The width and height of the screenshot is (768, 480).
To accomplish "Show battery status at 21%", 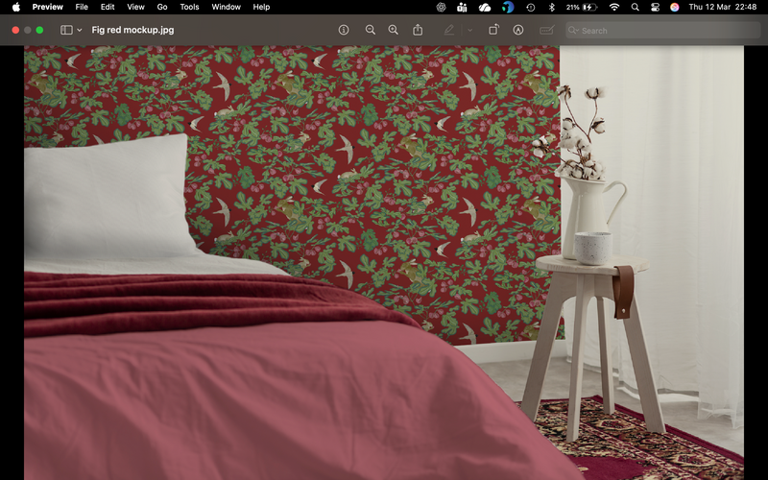I will pyautogui.click(x=582, y=7).
